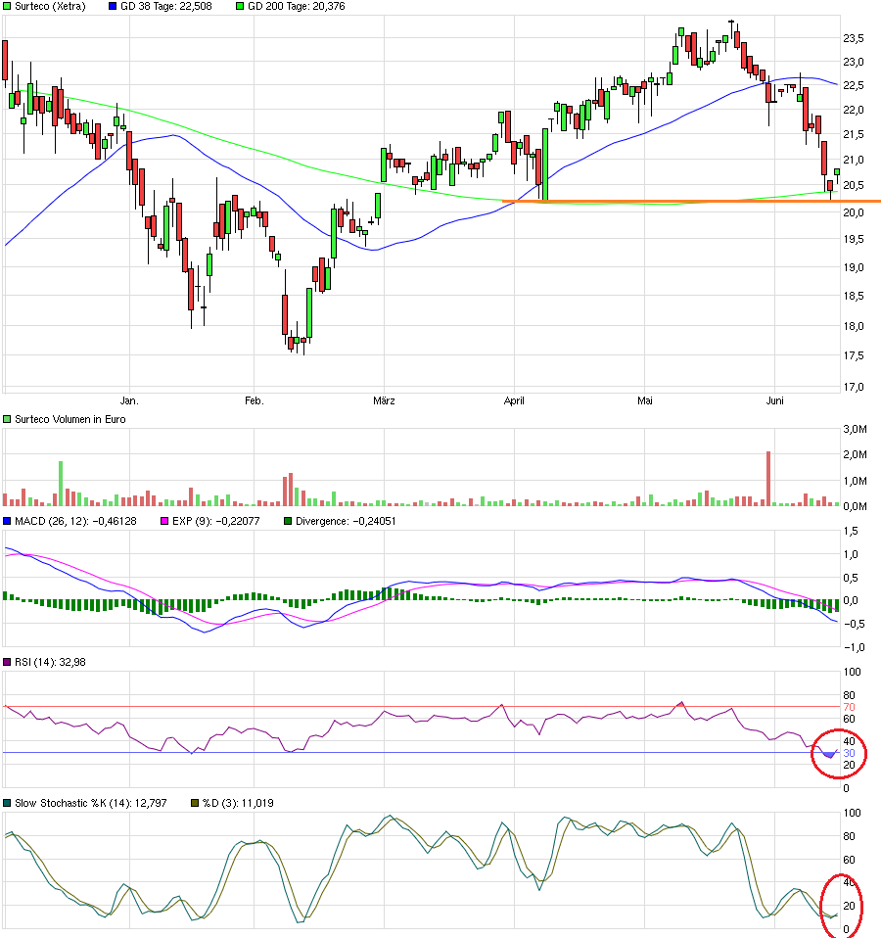The image size is (881, 938).
Task: Select the April label on the time axis
Action: [514, 400]
